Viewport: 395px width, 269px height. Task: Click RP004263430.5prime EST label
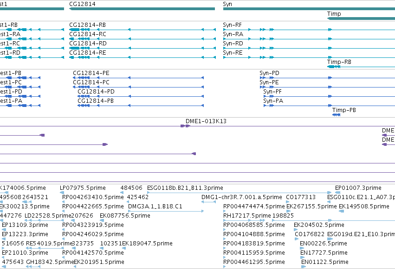pyautogui.click(x=93, y=197)
